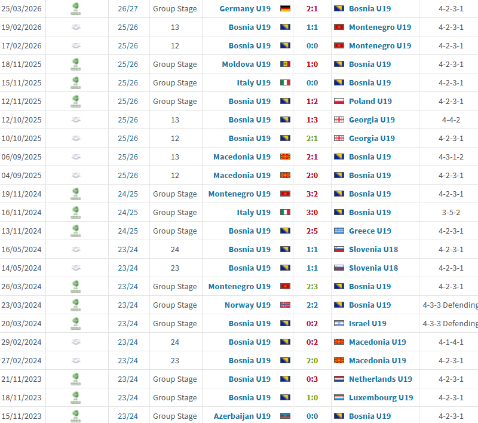Open Greece U19 team link
Screen dimensions: 478x423
pyautogui.click(x=370, y=231)
